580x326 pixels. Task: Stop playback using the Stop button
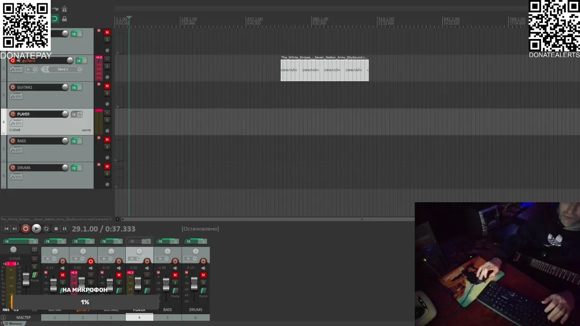click(56, 229)
